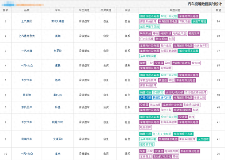
Task: Open the 奇瑞汽车 brand link
Action: (27, 139)
